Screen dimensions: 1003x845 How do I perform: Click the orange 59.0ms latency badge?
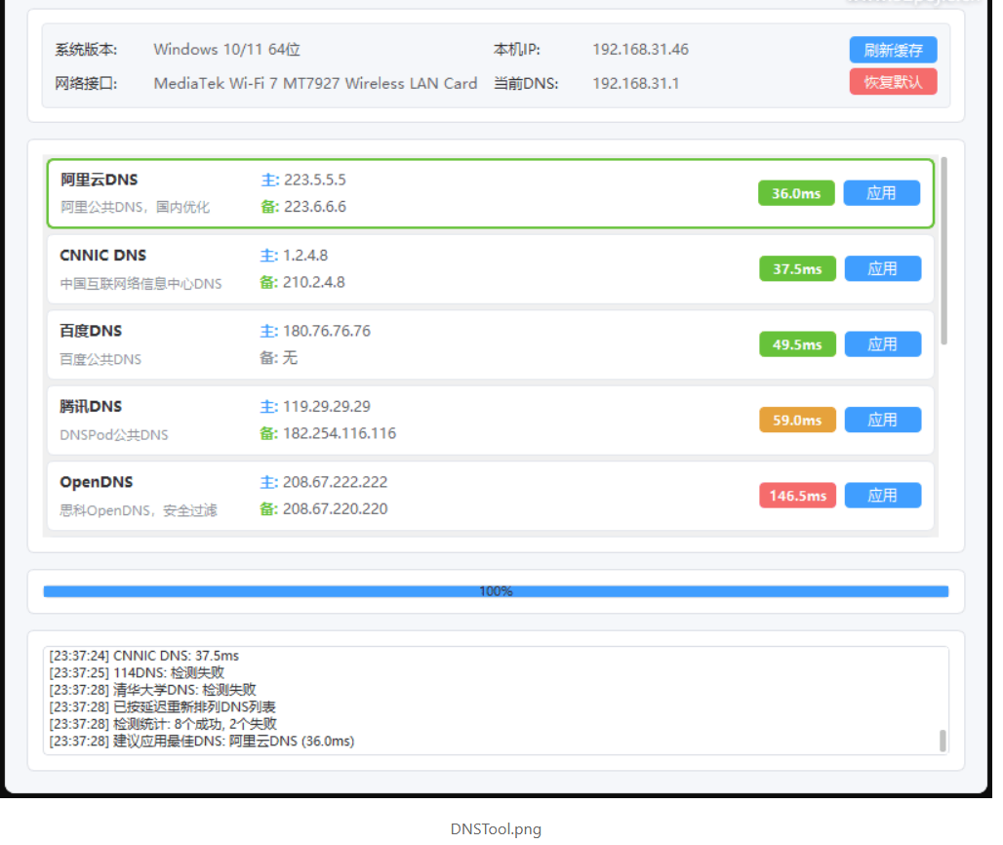point(798,419)
